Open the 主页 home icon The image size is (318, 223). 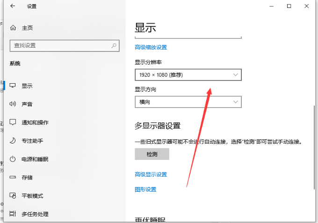point(13,28)
